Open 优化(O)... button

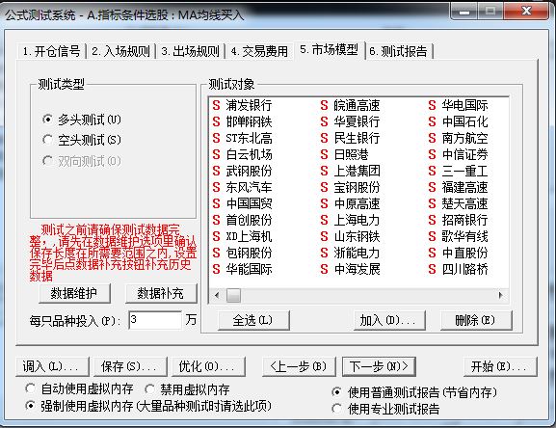[x=208, y=366]
